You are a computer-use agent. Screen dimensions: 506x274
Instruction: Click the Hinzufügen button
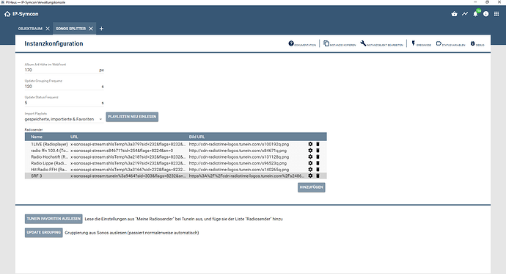pos(312,187)
